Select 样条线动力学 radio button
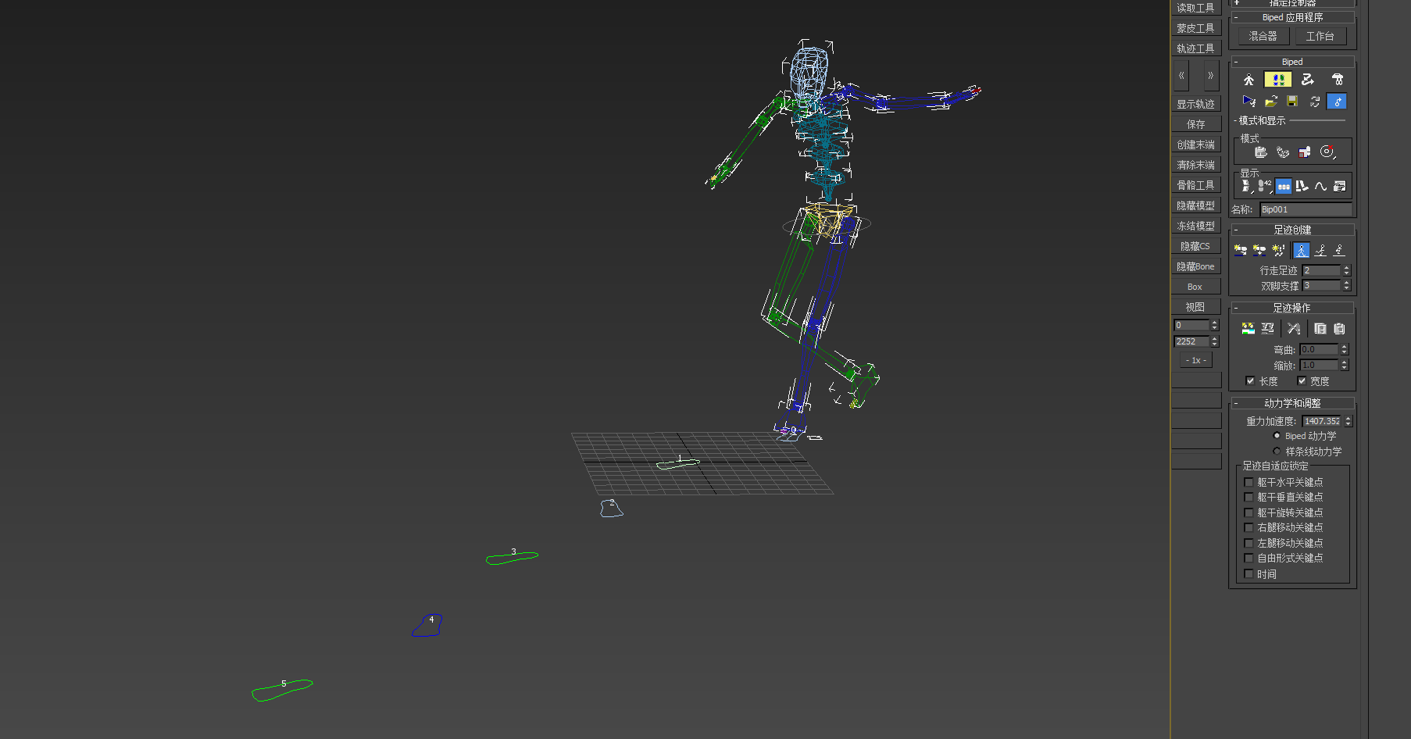Viewport: 1411px width, 739px height. point(1277,451)
